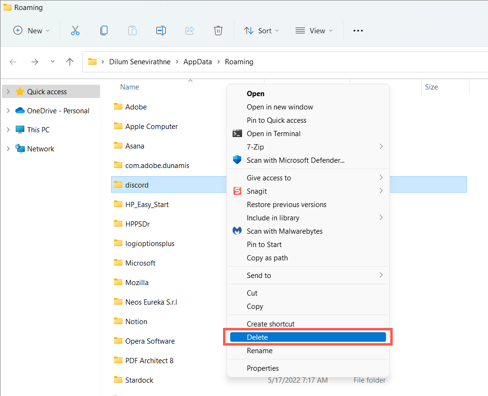Expand the This PC tree node

pos(8,129)
